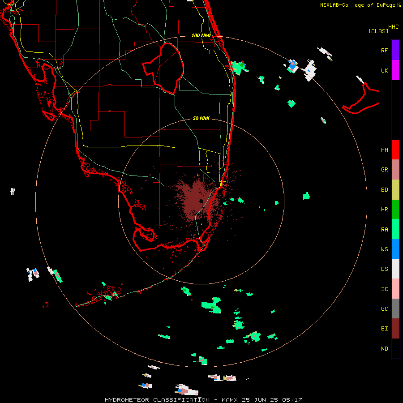Click the RF legend label
The height and width of the screenshot is (403, 403).
pyautogui.click(x=384, y=50)
